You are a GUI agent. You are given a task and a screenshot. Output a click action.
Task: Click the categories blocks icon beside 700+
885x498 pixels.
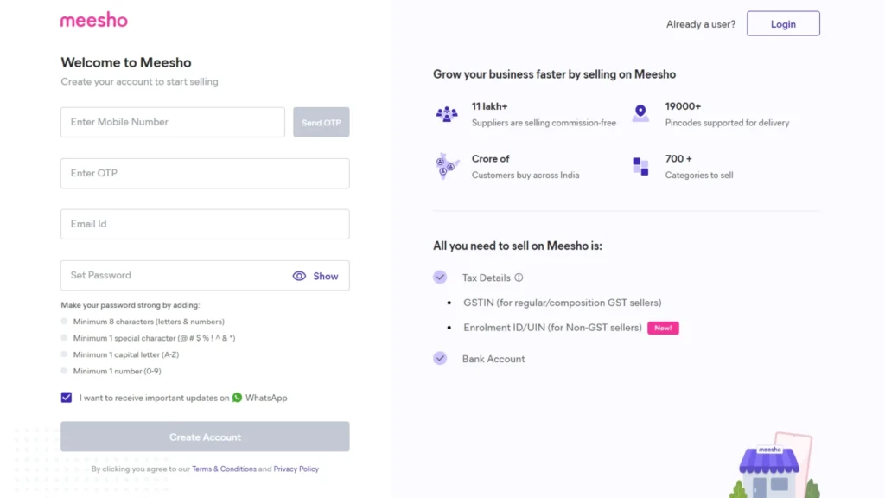[x=640, y=167]
